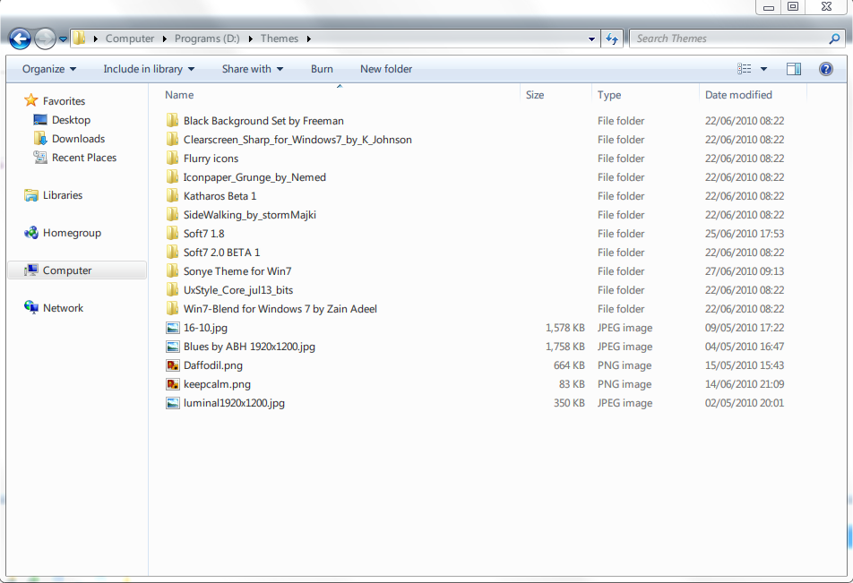This screenshot has height=583, width=853.
Task: Expand the Organize dropdown
Action: click(x=48, y=69)
